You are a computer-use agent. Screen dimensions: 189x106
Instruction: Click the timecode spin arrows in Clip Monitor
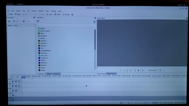pyautogui.click(x=158, y=70)
